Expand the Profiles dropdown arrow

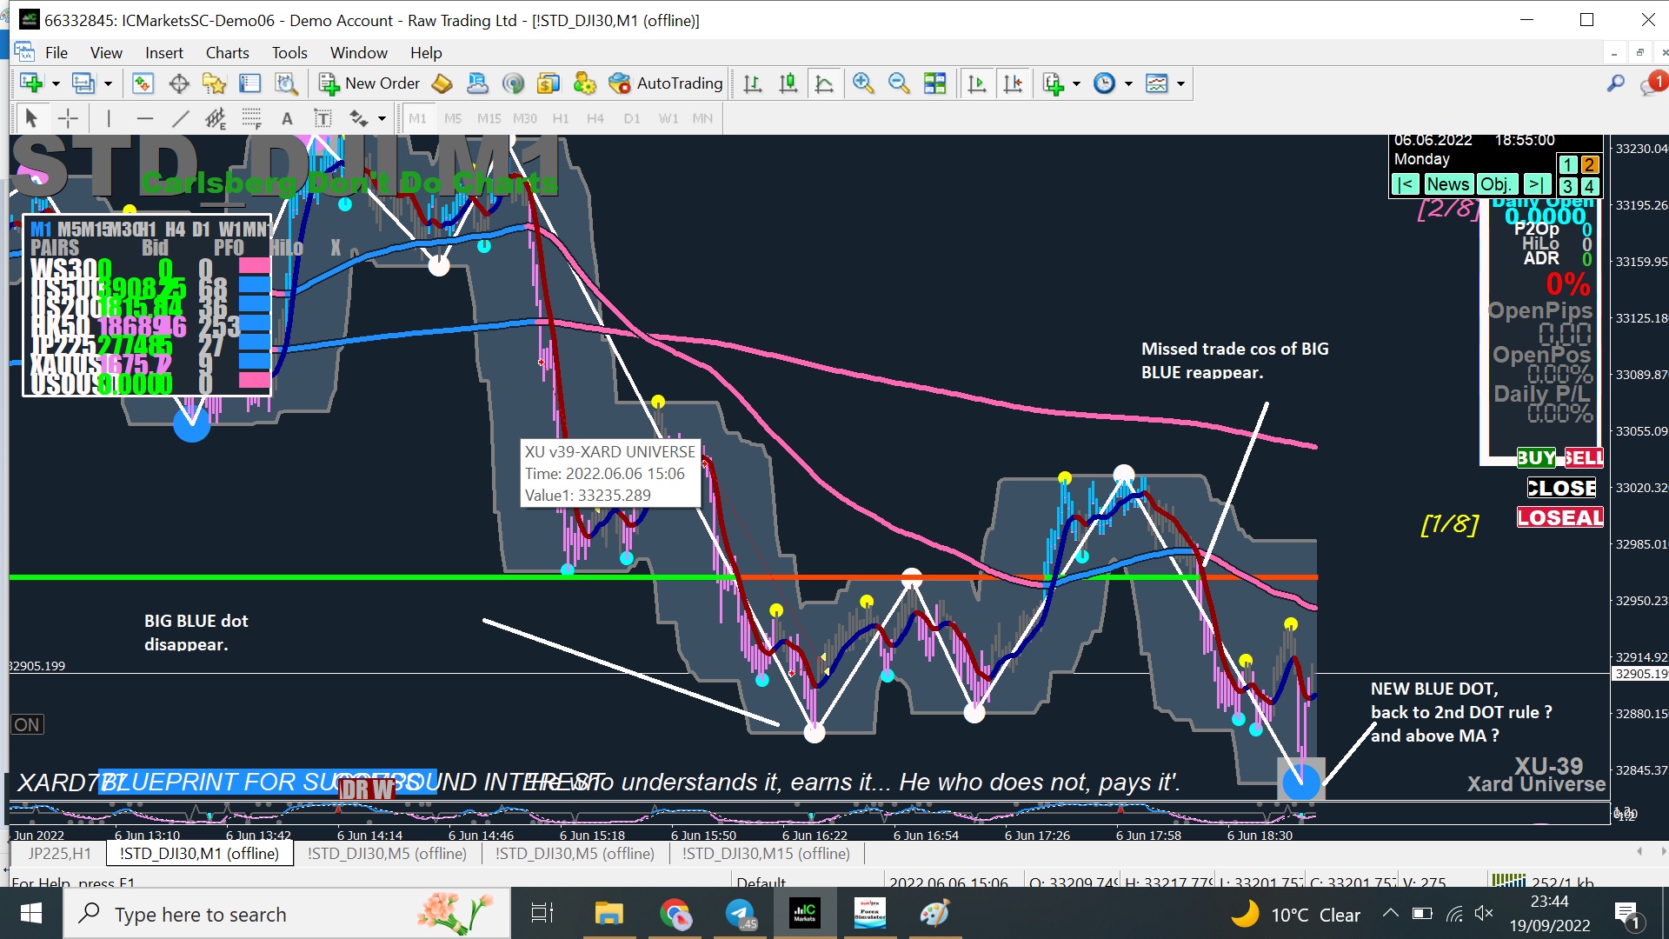point(108,83)
